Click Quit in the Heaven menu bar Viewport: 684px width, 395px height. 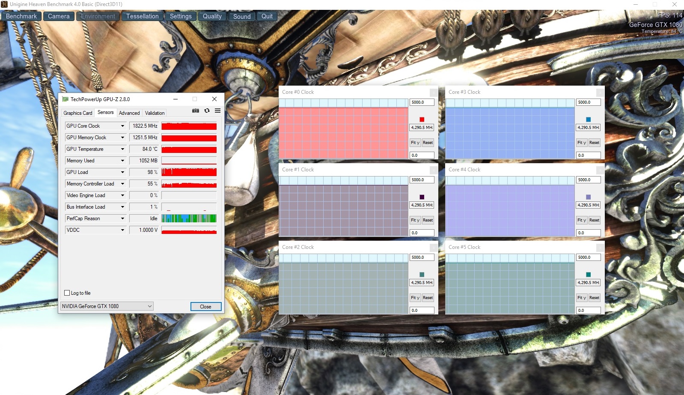click(x=267, y=16)
